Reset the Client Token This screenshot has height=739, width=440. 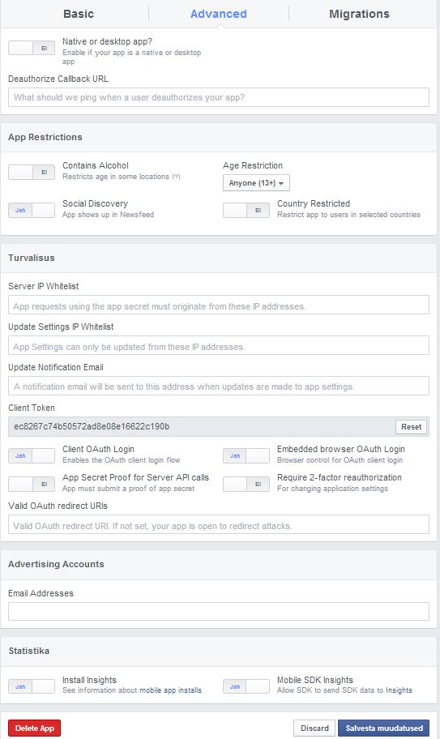412,426
